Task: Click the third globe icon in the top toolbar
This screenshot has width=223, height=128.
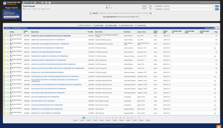Action: [31, 3]
